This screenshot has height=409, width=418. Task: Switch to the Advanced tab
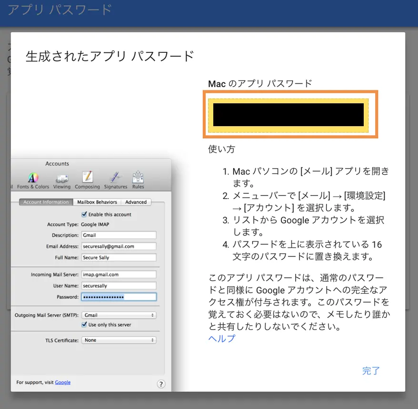click(136, 202)
